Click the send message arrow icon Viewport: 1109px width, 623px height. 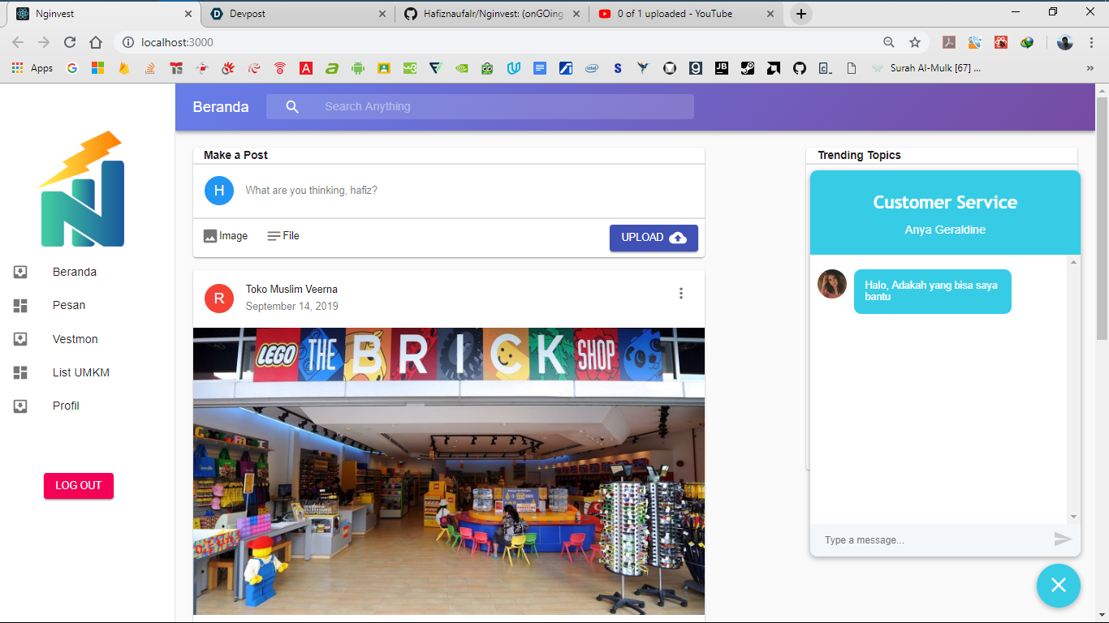[x=1063, y=539]
